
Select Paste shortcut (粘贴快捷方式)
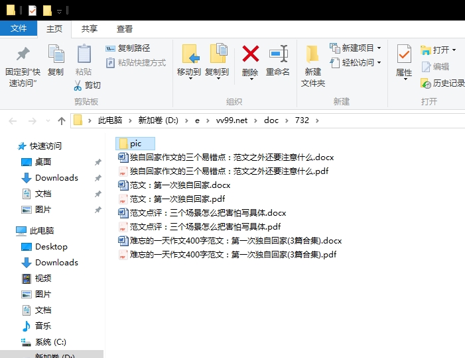pos(136,63)
